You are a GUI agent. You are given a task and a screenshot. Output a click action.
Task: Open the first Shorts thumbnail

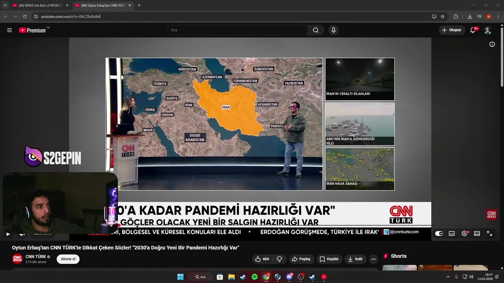pyautogui.click(x=399, y=268)
